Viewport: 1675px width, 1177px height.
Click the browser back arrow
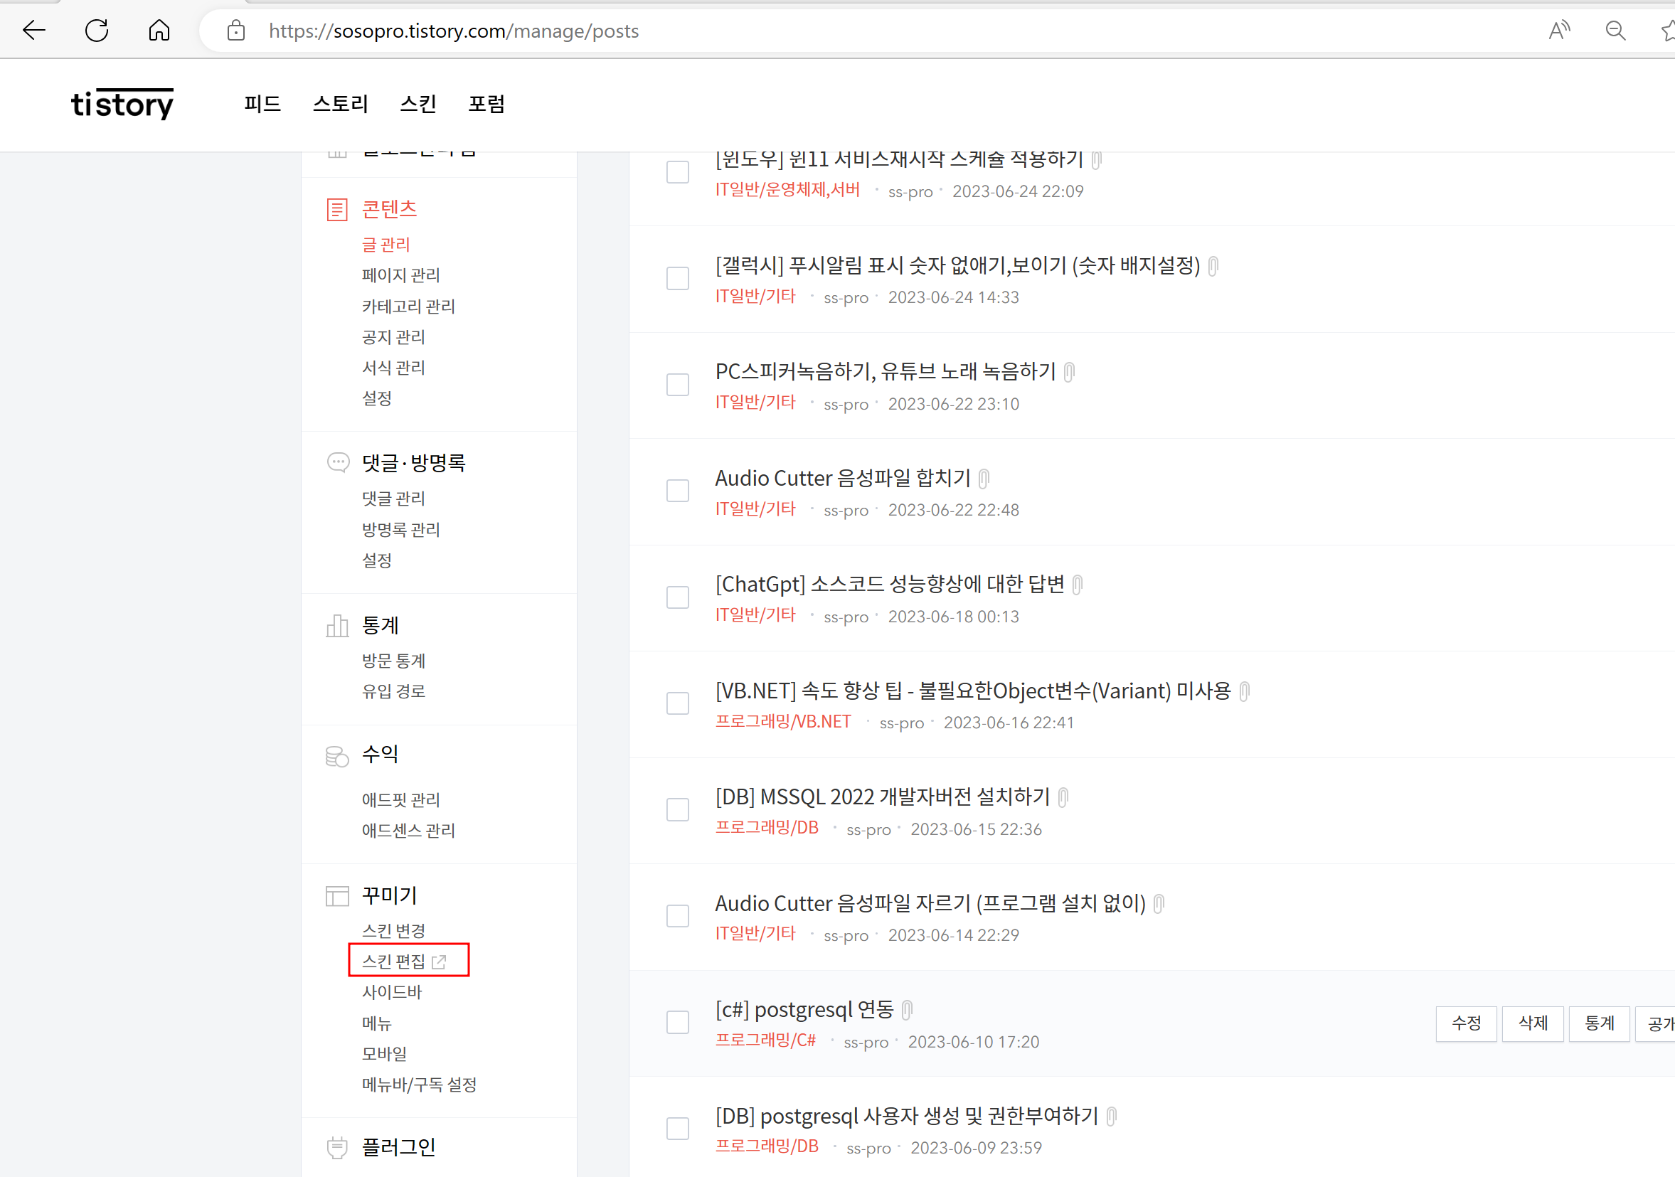point(33,31)
